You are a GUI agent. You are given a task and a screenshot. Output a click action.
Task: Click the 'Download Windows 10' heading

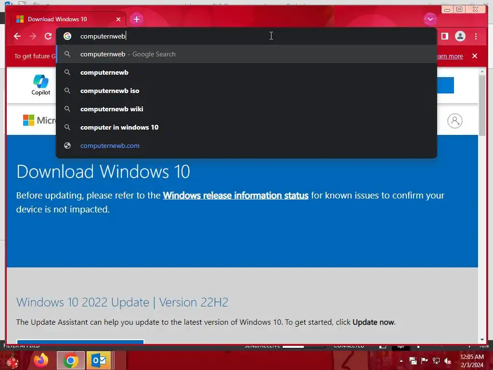[x=103, y=172]
